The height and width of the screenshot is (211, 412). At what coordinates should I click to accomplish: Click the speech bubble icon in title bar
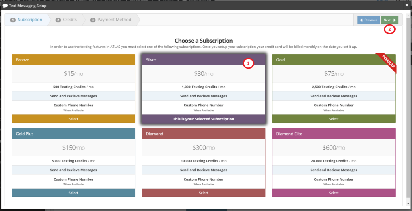(5, 6)
